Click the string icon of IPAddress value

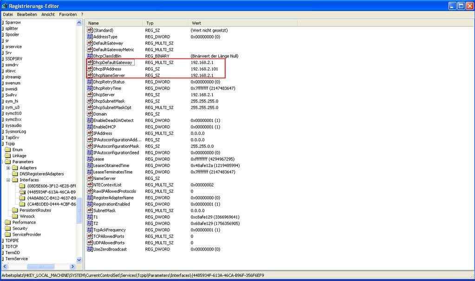click(90, 133)
